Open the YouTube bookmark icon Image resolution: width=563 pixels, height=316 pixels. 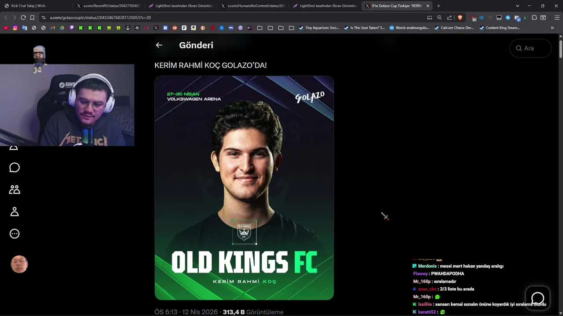(x=6, y=28)
